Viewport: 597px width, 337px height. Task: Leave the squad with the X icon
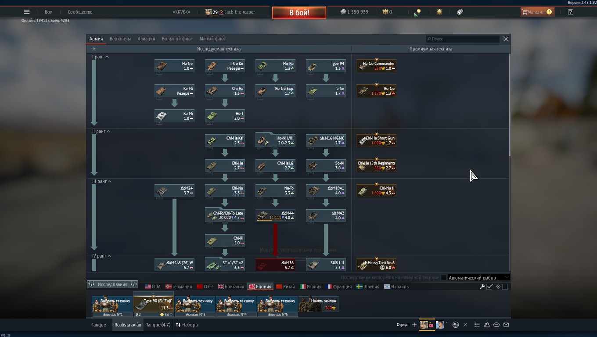(465, 325)
